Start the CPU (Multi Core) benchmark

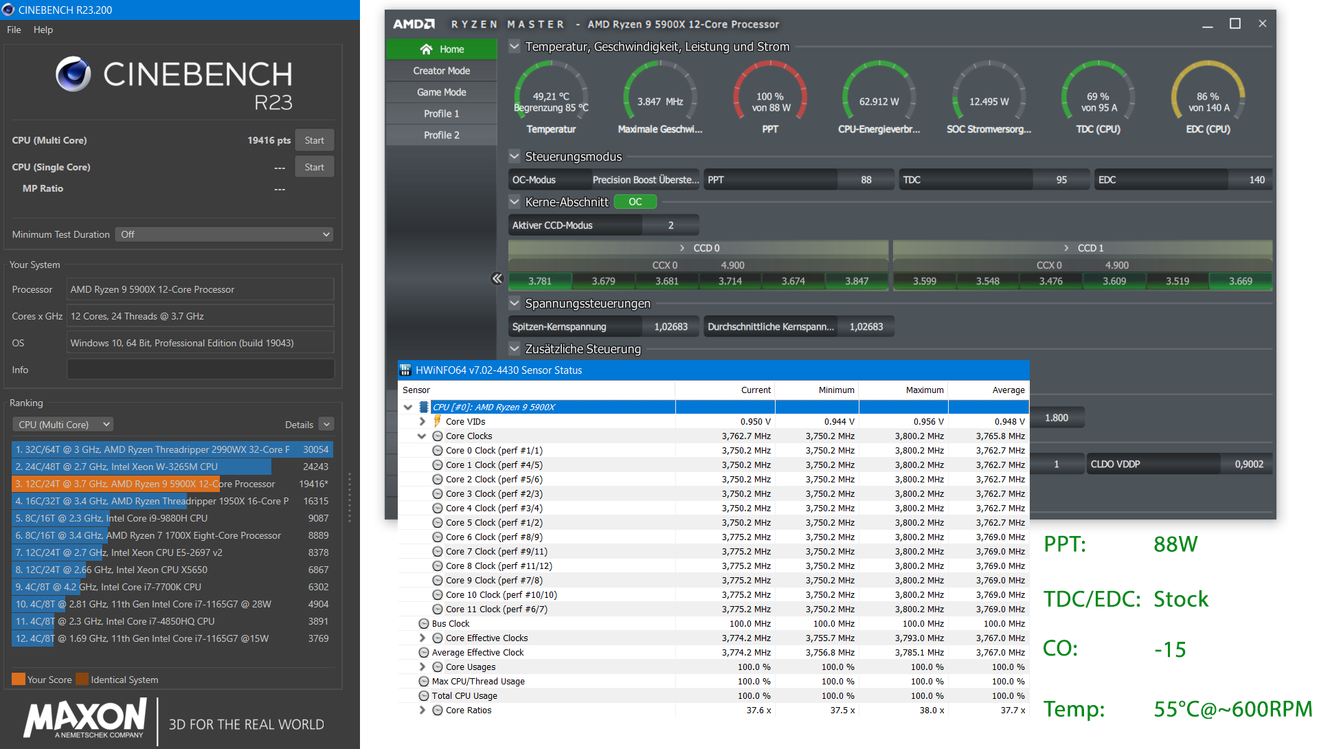click(x=315, y=140)
